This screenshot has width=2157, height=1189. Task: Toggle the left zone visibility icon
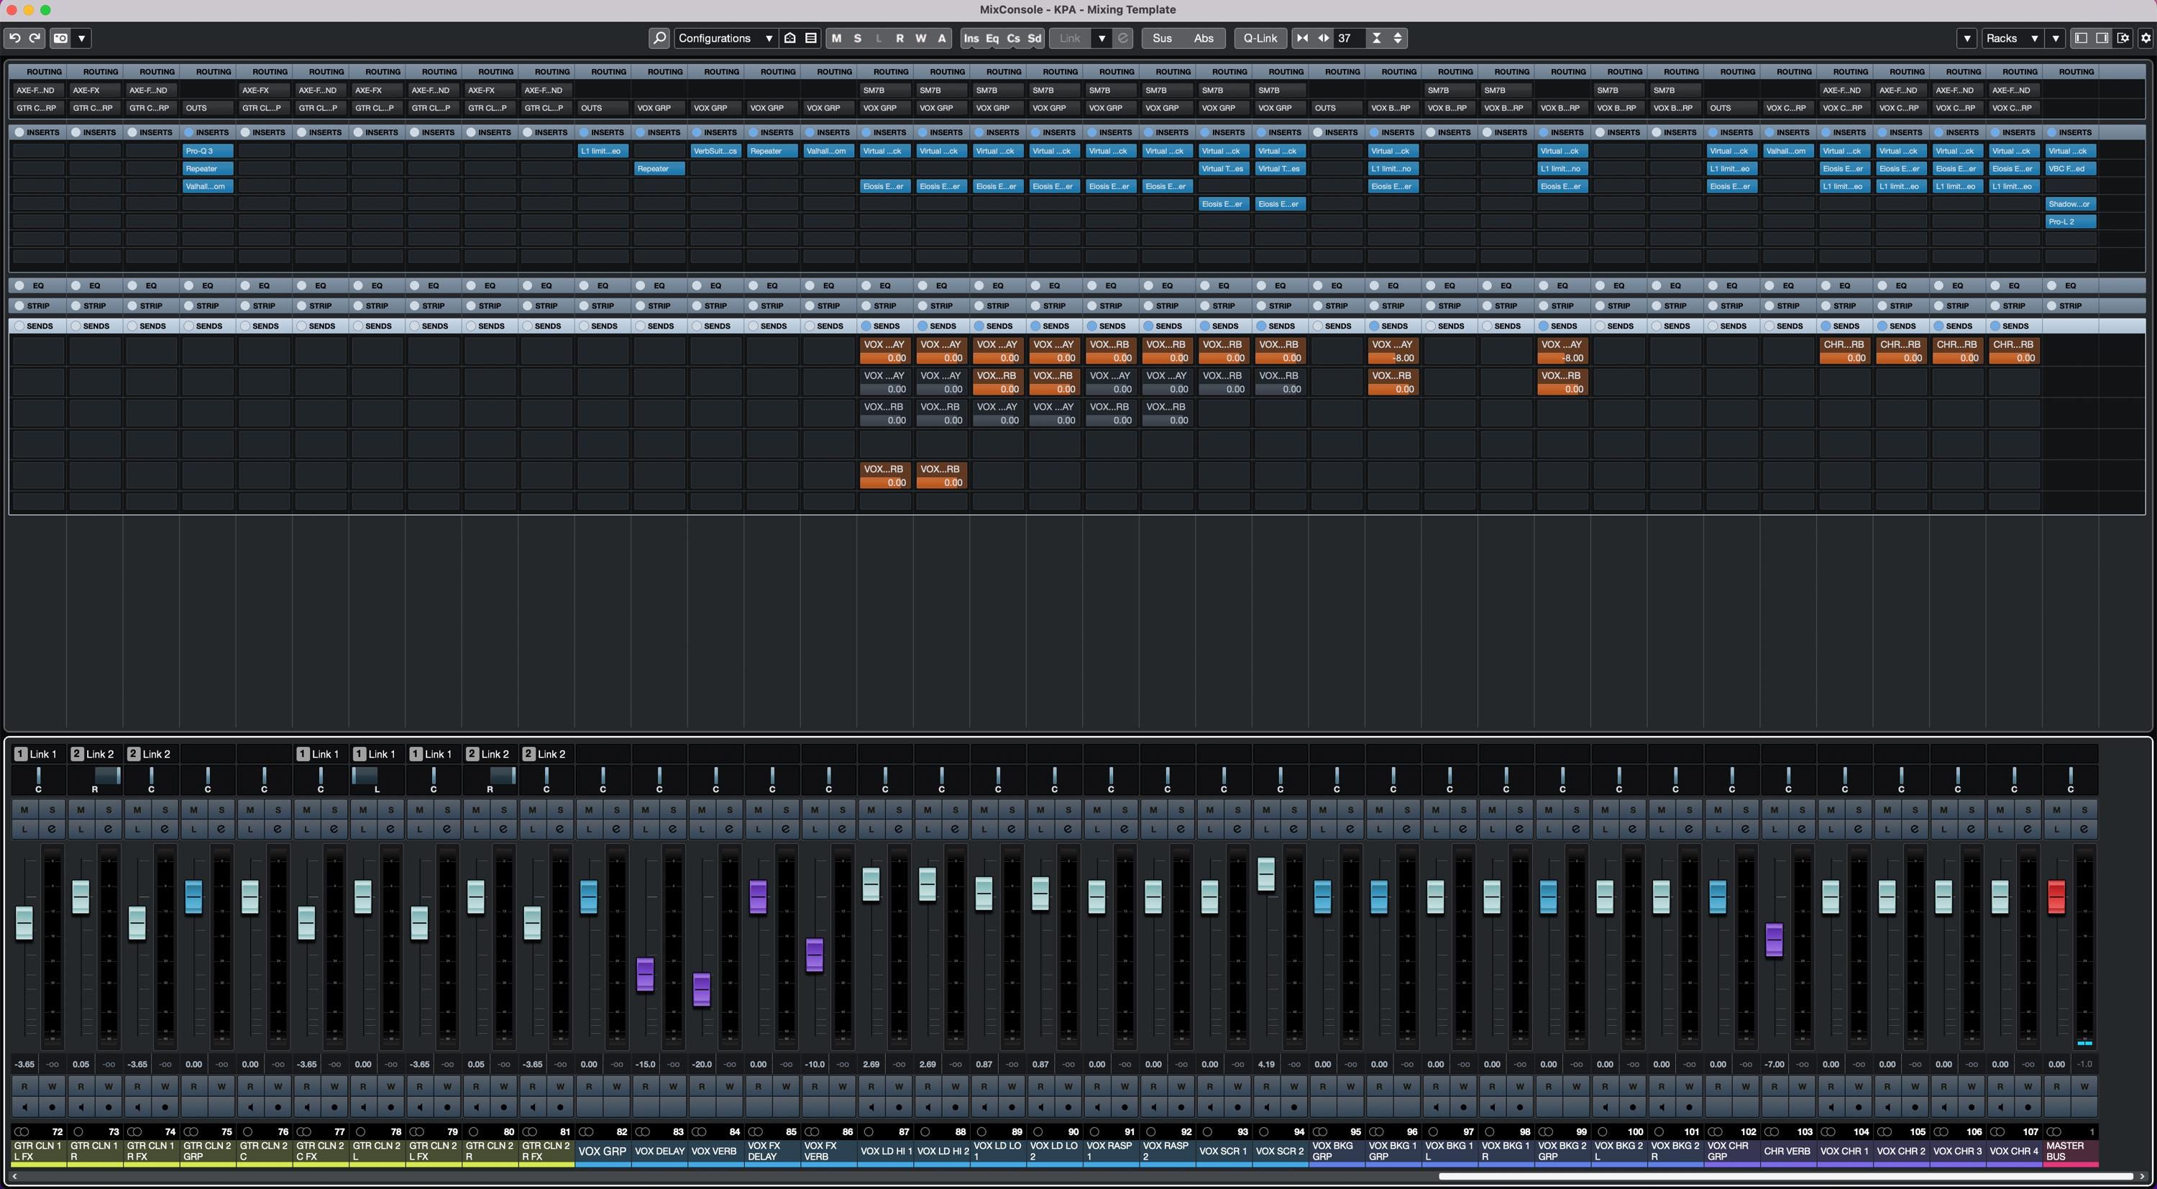[x=2080, y=37]
